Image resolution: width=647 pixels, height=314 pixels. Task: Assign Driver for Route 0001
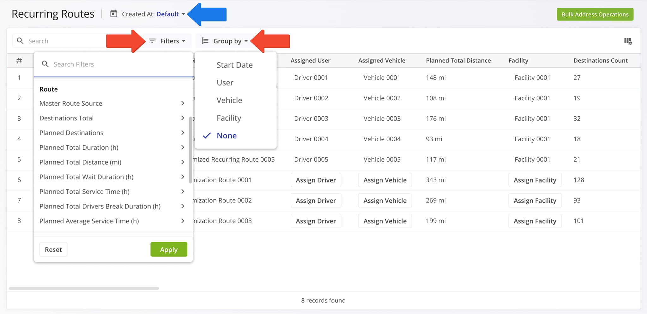tap(316, 180)
